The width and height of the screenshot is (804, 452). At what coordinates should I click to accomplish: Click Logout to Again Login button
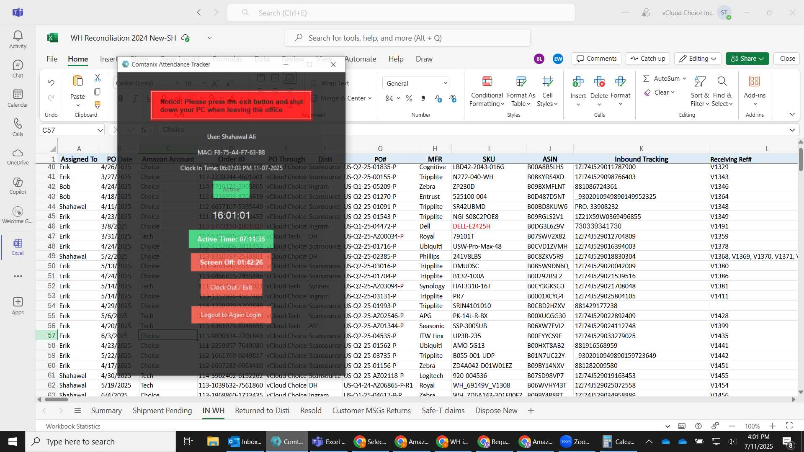[x=231, y=315]
